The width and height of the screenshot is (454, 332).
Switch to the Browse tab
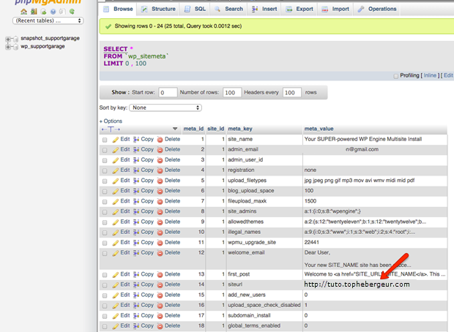[118, 9]
